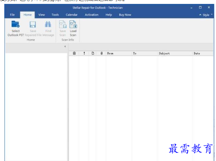Open the Activation ribbon tab

tap(91, 15)
